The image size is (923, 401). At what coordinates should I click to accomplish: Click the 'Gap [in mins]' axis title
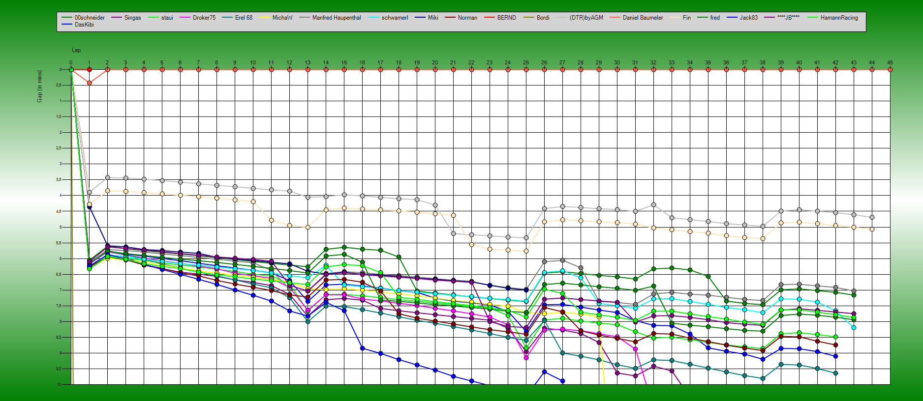coord(39,86)
